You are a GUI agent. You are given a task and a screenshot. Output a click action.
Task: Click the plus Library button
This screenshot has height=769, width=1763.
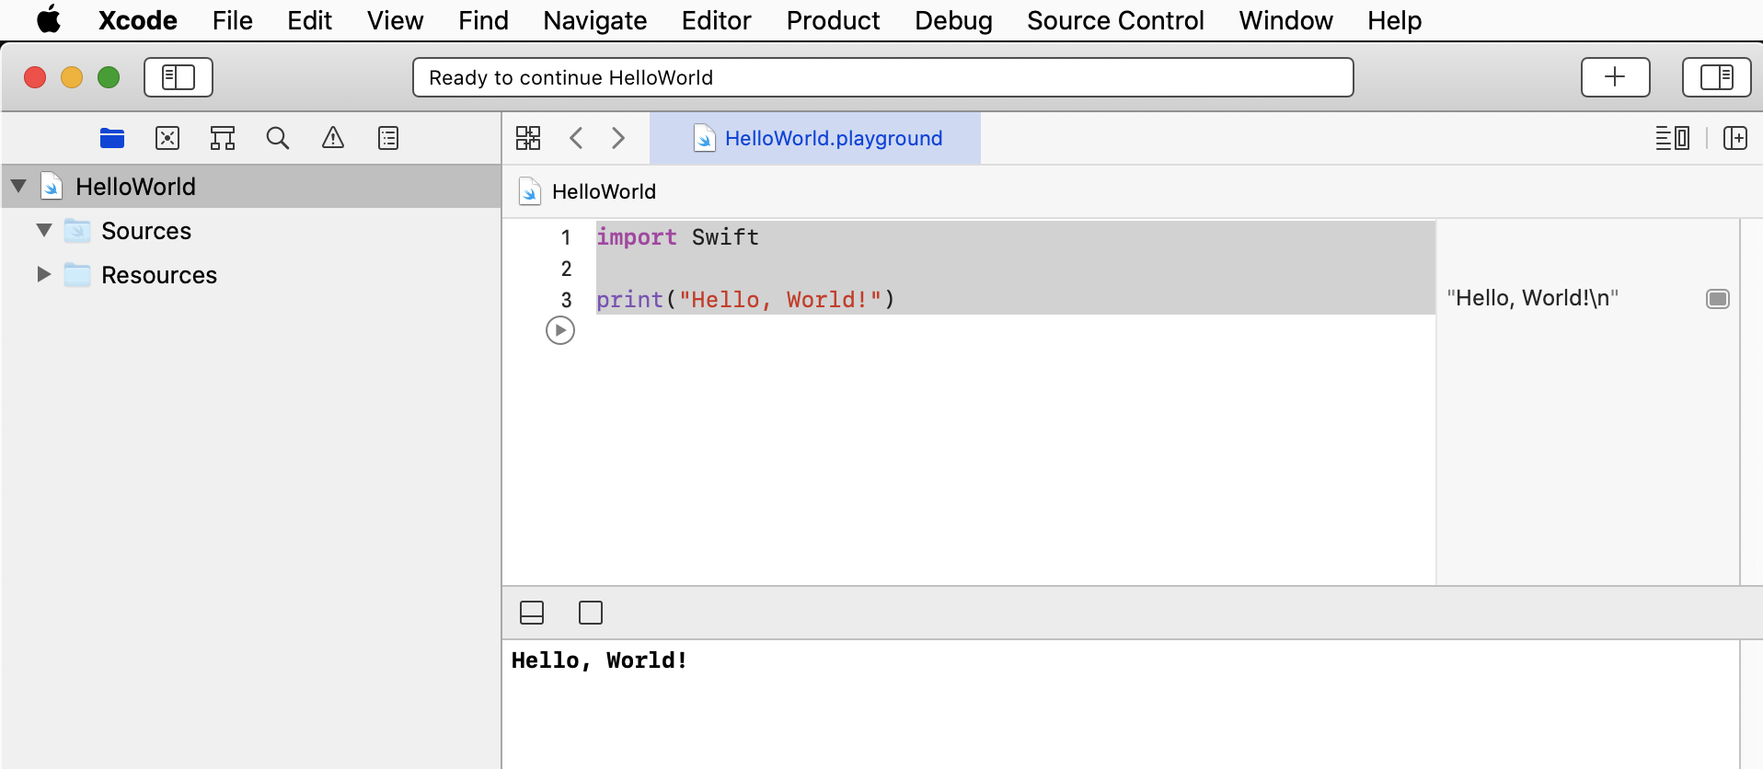coord(1615,77)
